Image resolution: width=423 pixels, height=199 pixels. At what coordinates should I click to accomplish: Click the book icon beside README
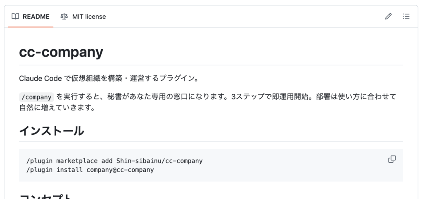pyautogui.click(x=15, y=17)
